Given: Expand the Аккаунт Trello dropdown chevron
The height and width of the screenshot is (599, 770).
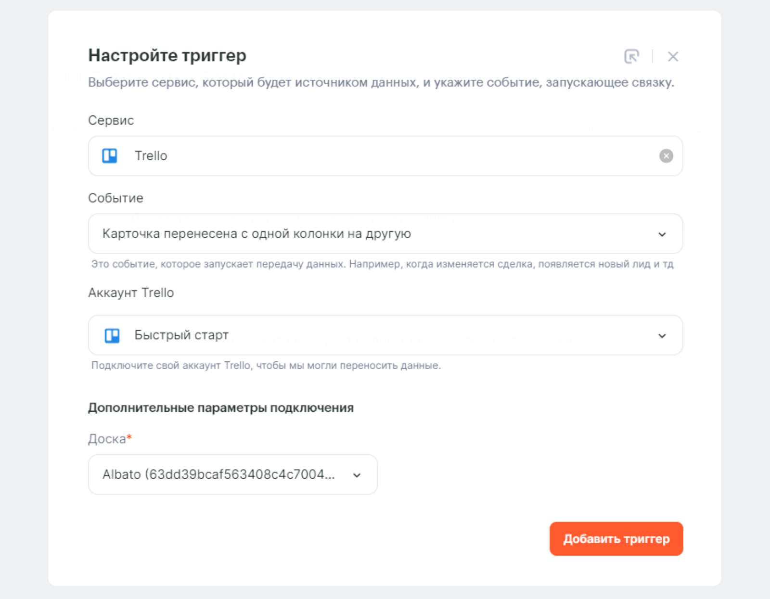Looking at the screenshot, I should (662, 336).
